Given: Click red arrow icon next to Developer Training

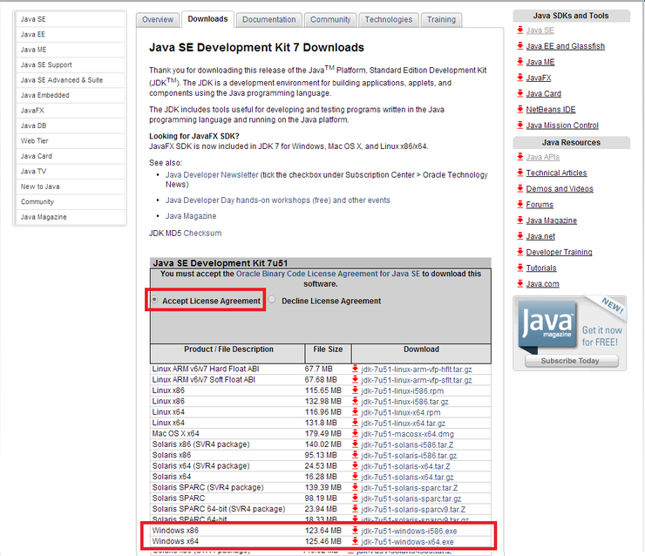Looking at the screenshot, I should pyautogui.click(x=520, y=252).
